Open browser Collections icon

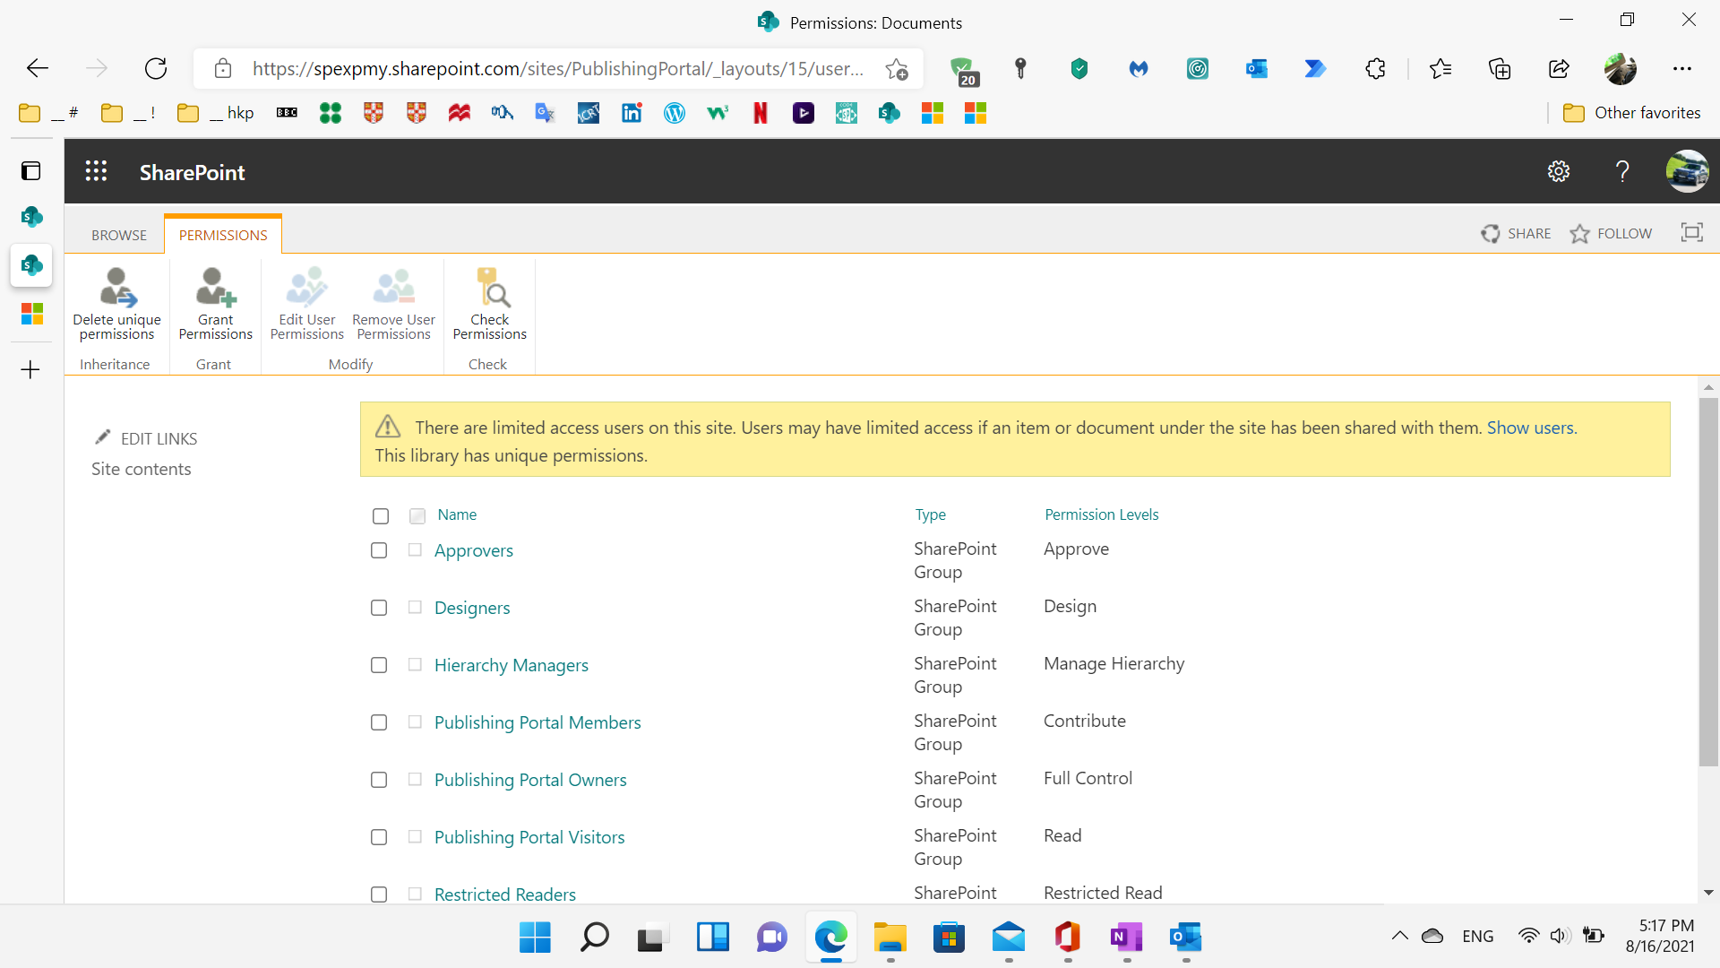(x=1500, y=68)
